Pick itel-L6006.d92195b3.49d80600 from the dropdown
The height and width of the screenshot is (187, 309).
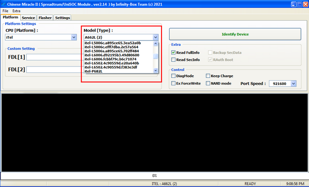(x=118, y=55)
